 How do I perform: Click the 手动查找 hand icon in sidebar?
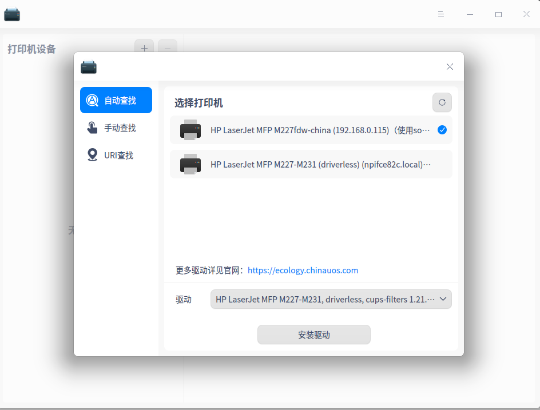point(92,128)
